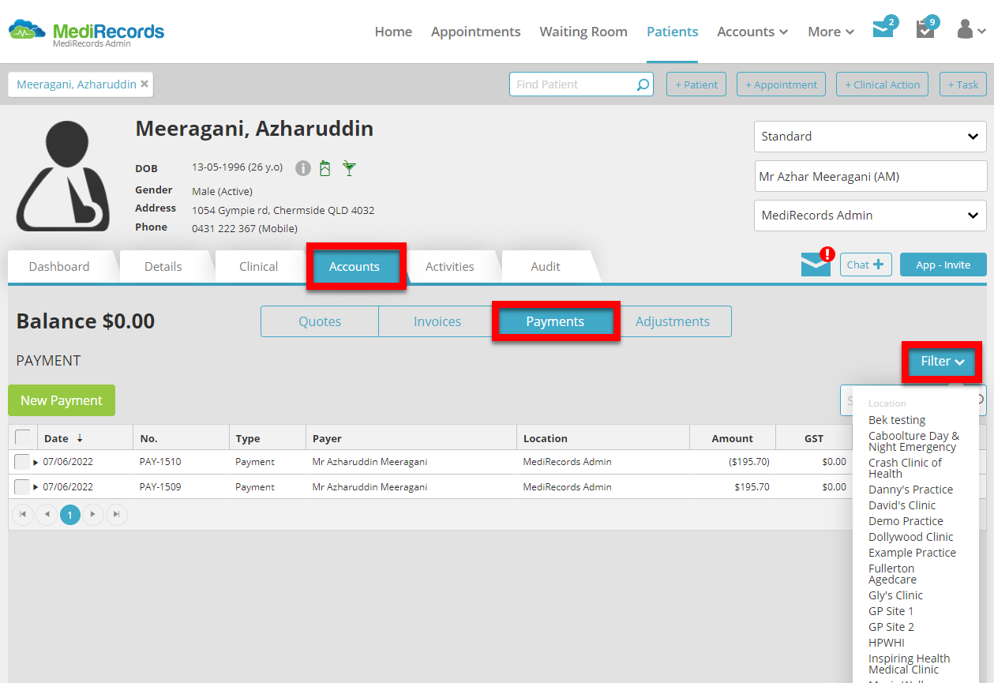The image size is (994, 683).
Task: Click the Mr Azhar Meeragani (AM) field
Action: tap(870, 177)
